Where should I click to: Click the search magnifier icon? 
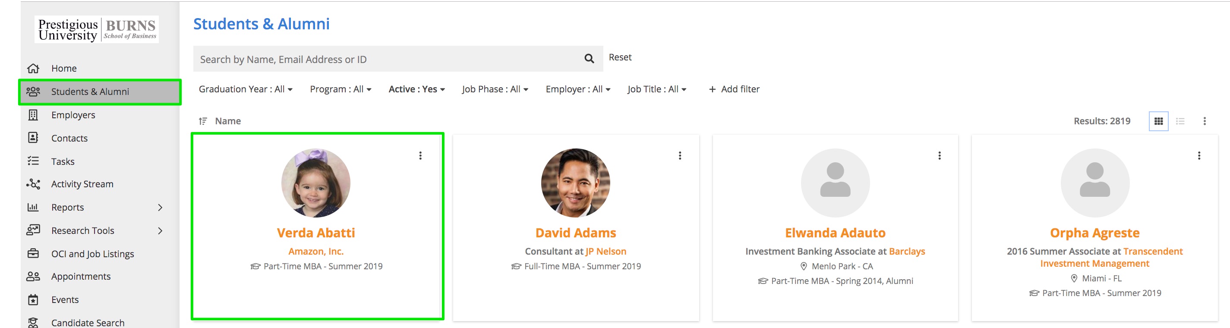coord(589,59)
